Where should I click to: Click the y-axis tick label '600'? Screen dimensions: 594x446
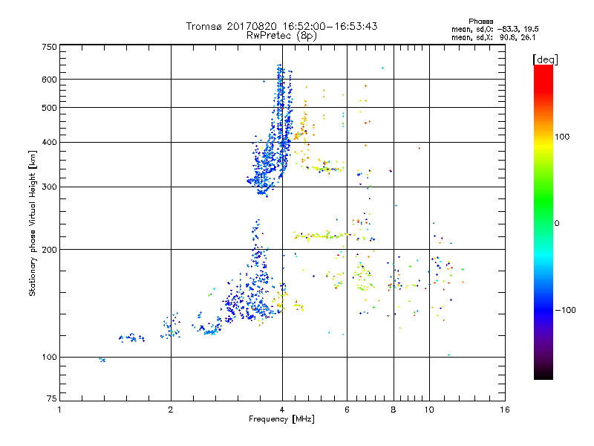pos(49,80)
